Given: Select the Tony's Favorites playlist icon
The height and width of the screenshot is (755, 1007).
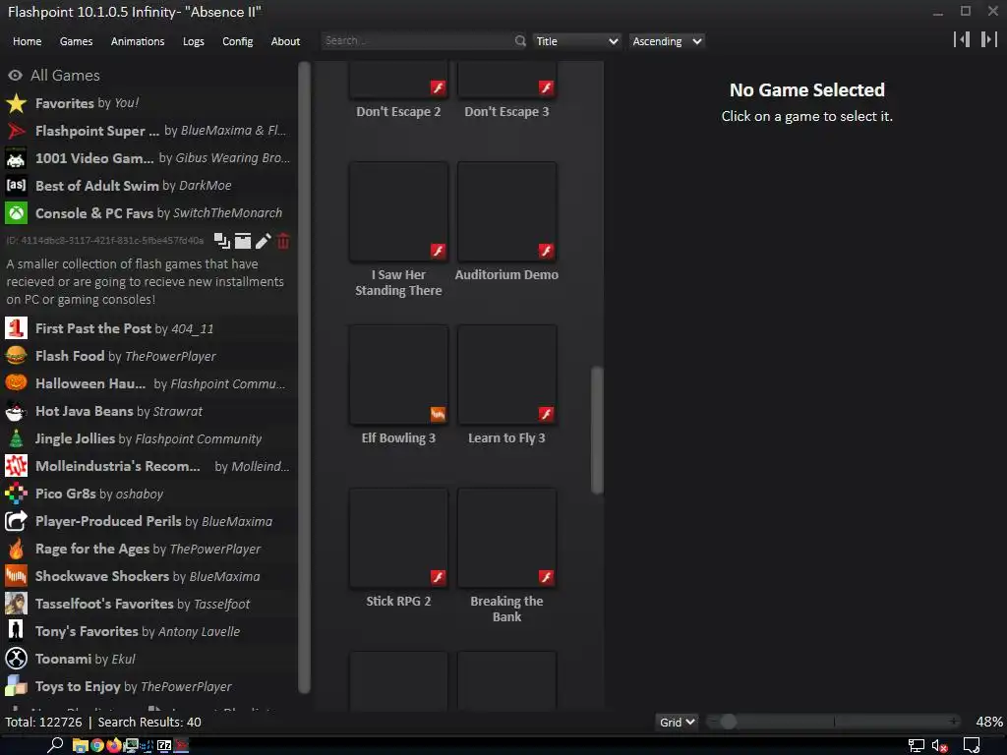Looking at the screenshot, I should coord(16,632).
